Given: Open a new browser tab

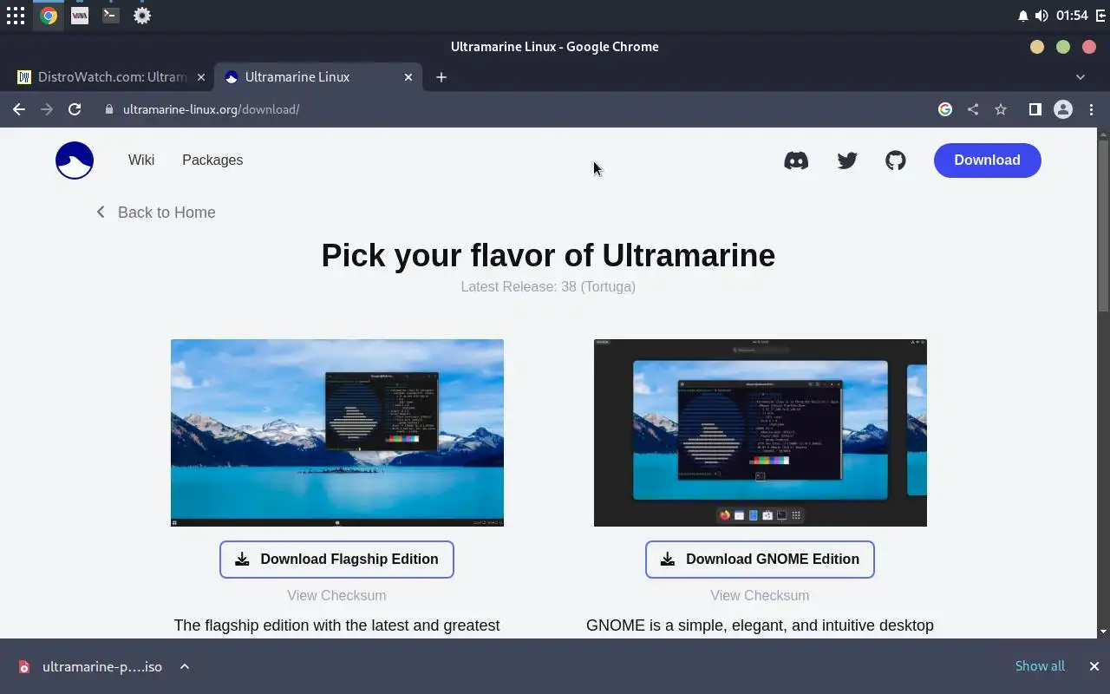Looking at the screenshot, I should tap(441, 77).
